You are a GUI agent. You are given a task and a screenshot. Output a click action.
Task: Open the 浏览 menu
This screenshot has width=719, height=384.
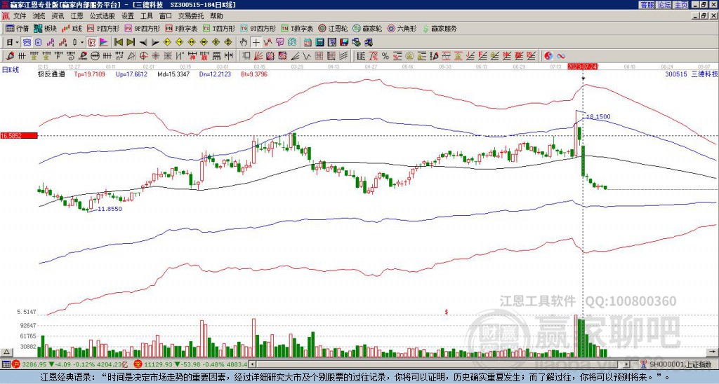[39, 16]
